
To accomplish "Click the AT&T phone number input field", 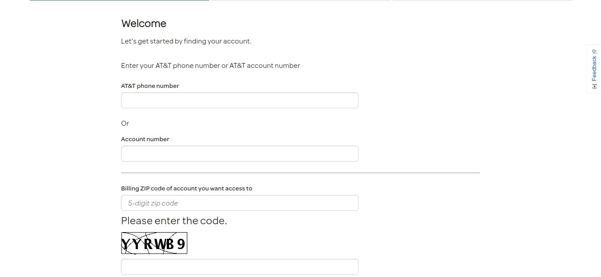I will [x=239, y=100].
